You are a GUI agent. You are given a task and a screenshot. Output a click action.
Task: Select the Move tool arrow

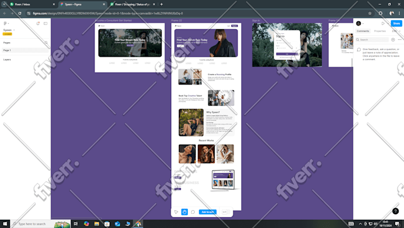pos(176,212)
